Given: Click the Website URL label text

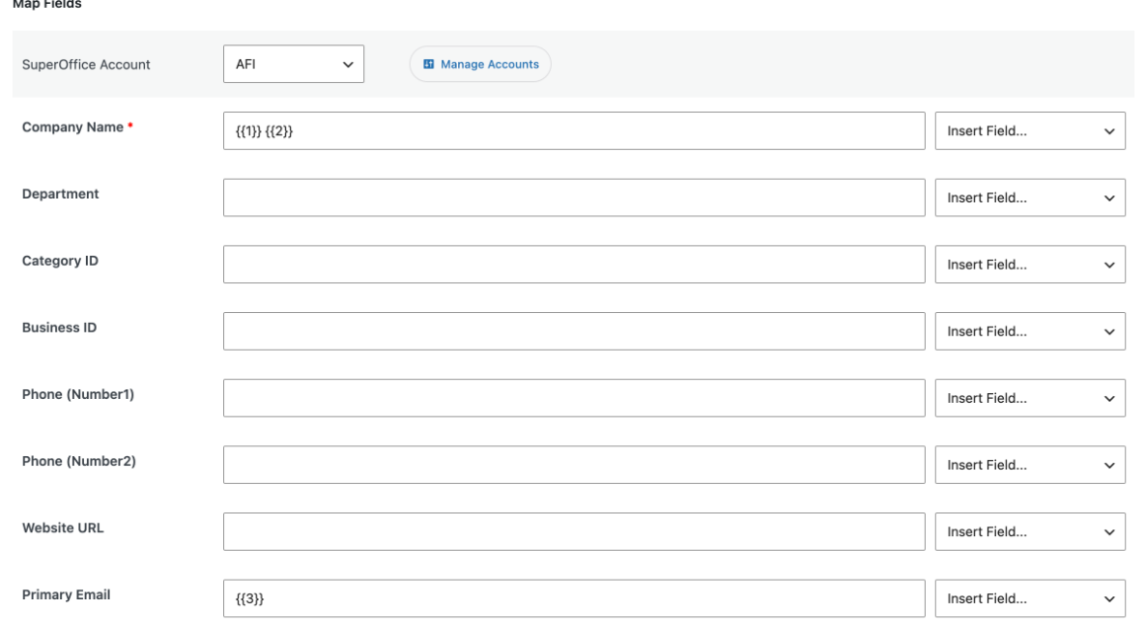Looking at the screenshot, I should (x=63, y=528).
